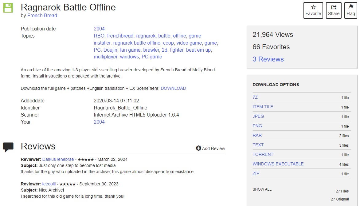Click the Reviews section heading

(x=38, y=146)
